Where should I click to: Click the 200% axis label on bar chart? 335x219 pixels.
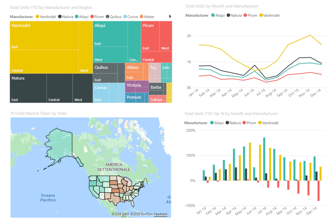pyautogui.click(x=191, y=131)
